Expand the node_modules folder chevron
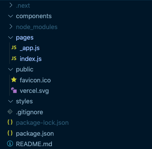This screenshot has height=149, width=152. 11,27
